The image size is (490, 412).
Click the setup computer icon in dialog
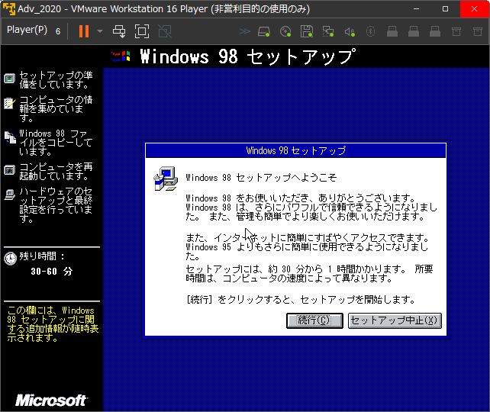coord(166,179)
